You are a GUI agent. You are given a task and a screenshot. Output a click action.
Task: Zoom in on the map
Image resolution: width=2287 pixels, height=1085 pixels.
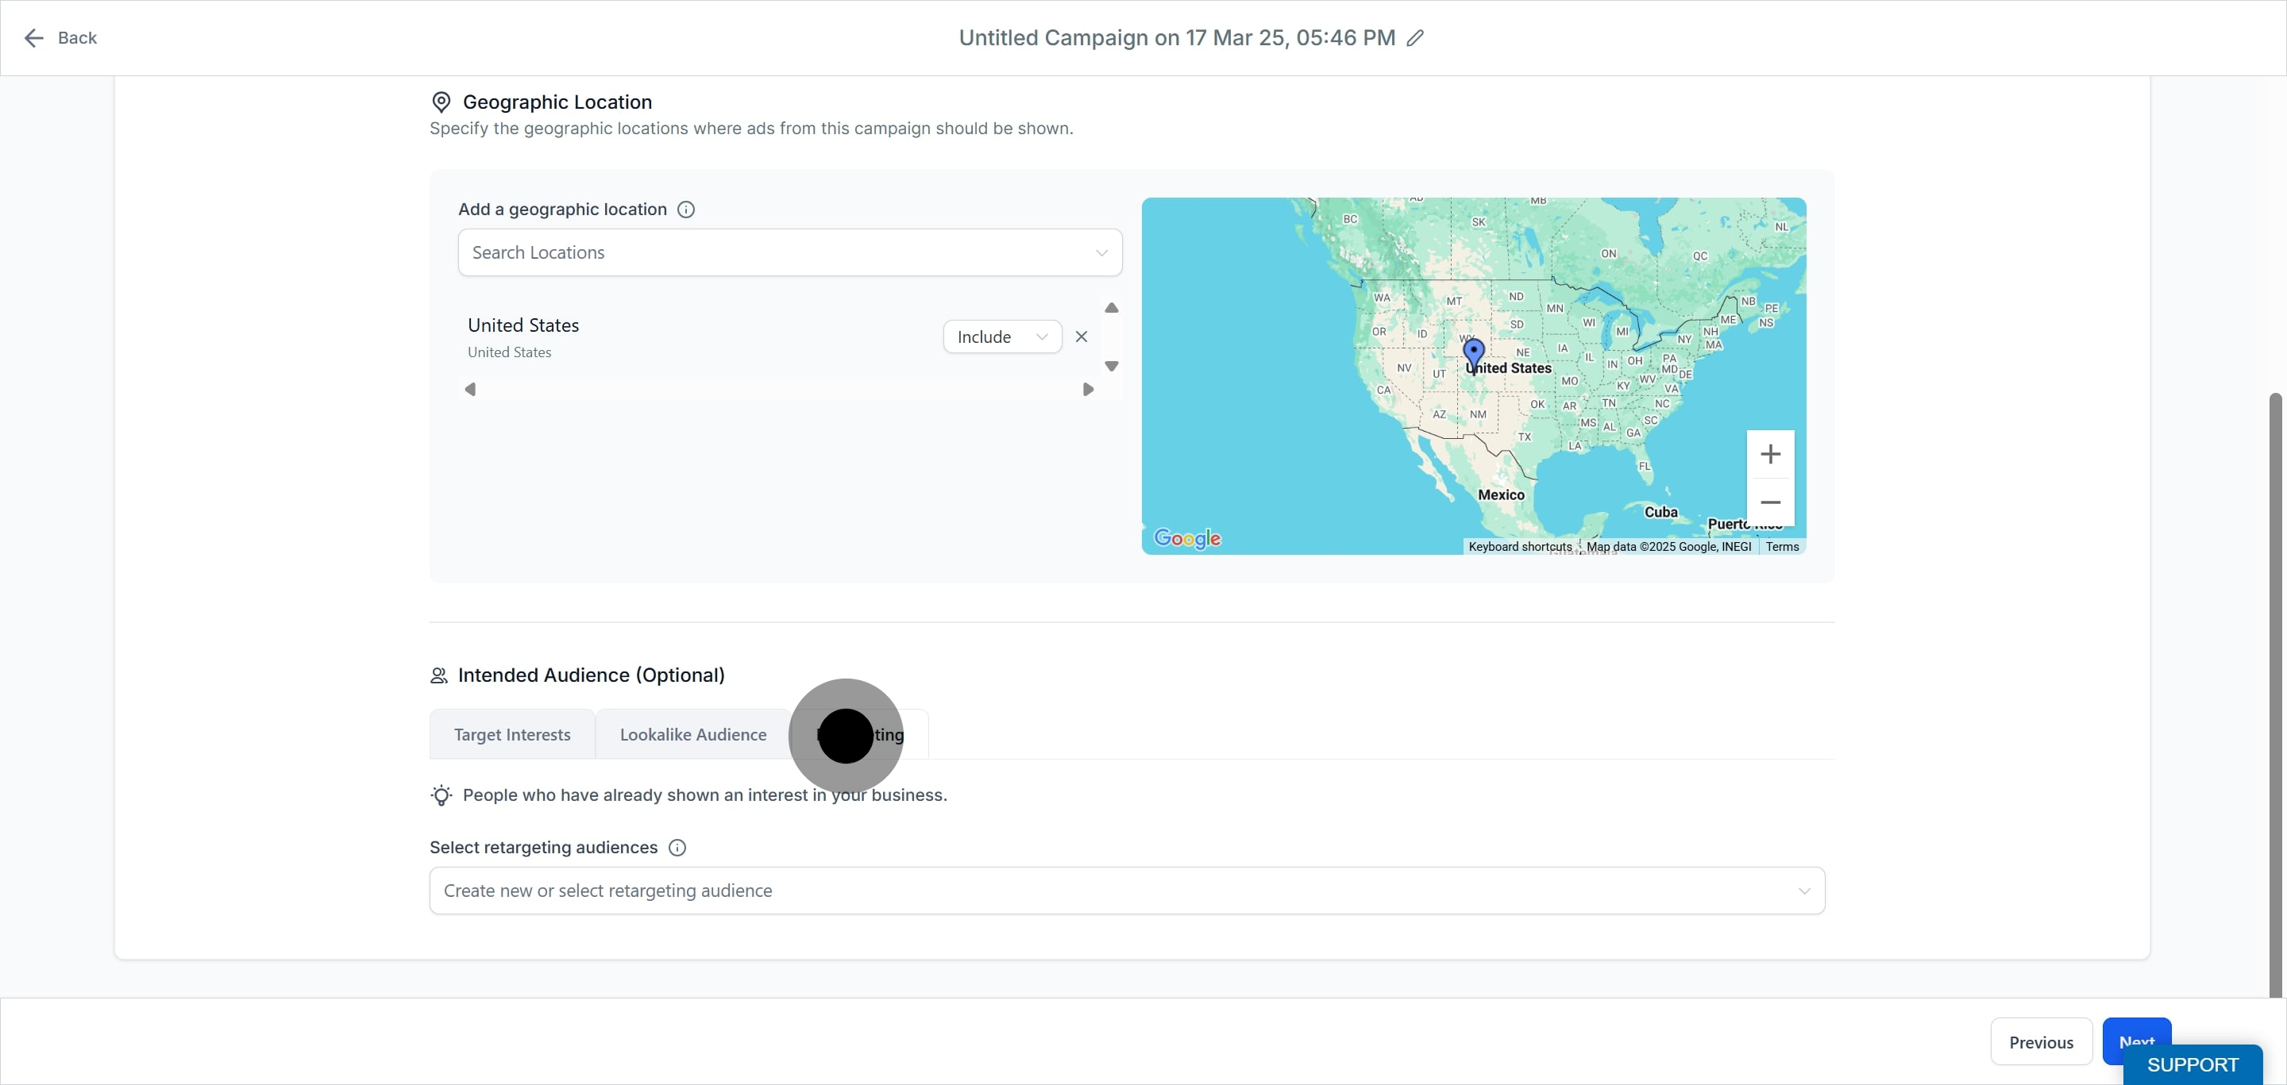pos(1769,454)
